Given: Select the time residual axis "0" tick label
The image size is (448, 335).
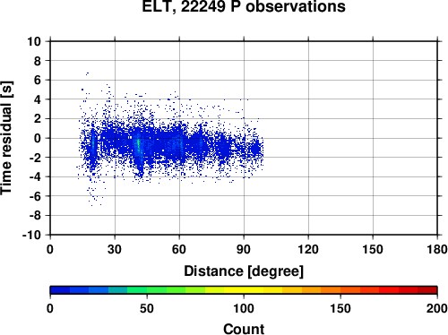Looking at the screenshot, I should pos(38,138).
